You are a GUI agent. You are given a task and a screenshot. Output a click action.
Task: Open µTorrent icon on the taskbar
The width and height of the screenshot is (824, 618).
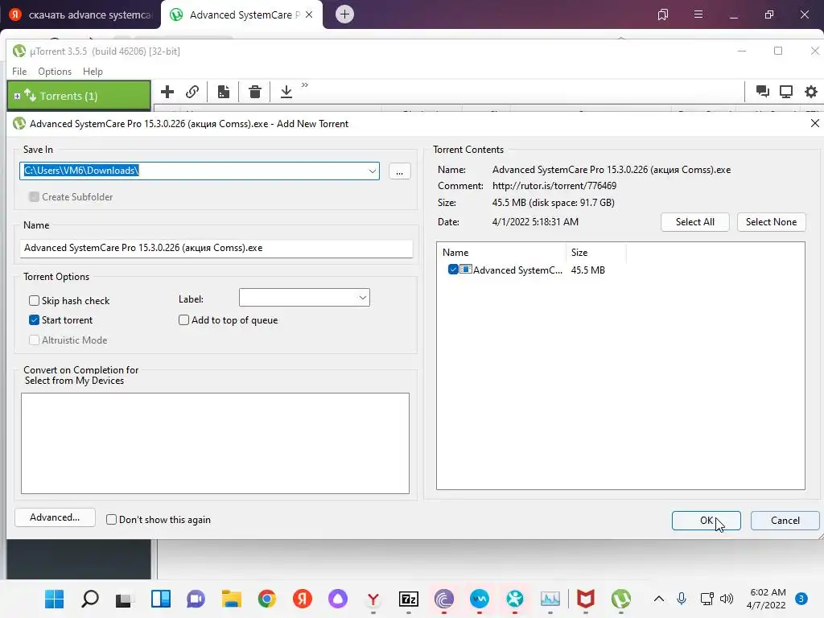coord(621,599)
